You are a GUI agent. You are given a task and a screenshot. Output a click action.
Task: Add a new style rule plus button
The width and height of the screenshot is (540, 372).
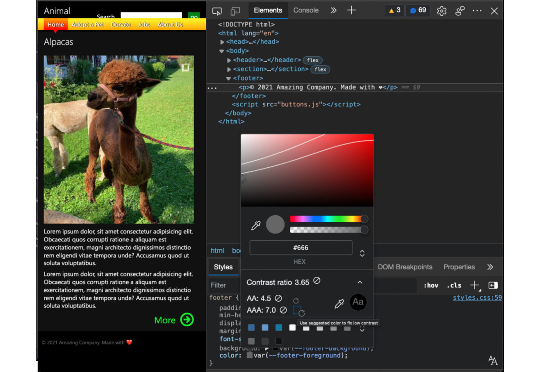coord(475,285)
